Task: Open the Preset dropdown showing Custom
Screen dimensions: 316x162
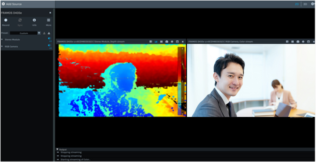Action: point(39,33)
